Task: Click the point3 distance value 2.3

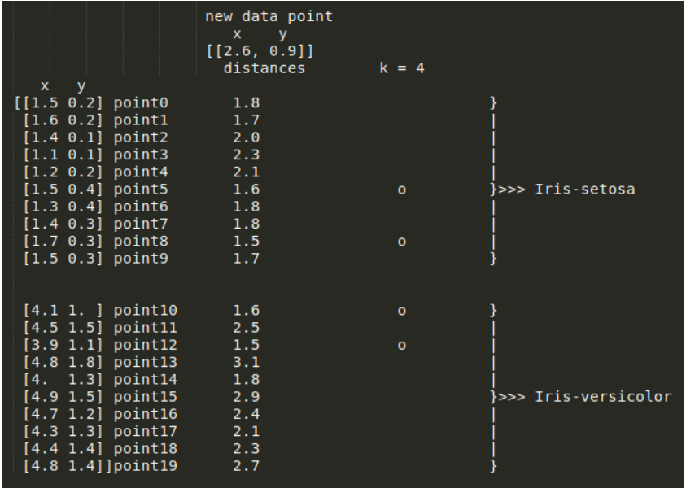Action: point(247,155)
